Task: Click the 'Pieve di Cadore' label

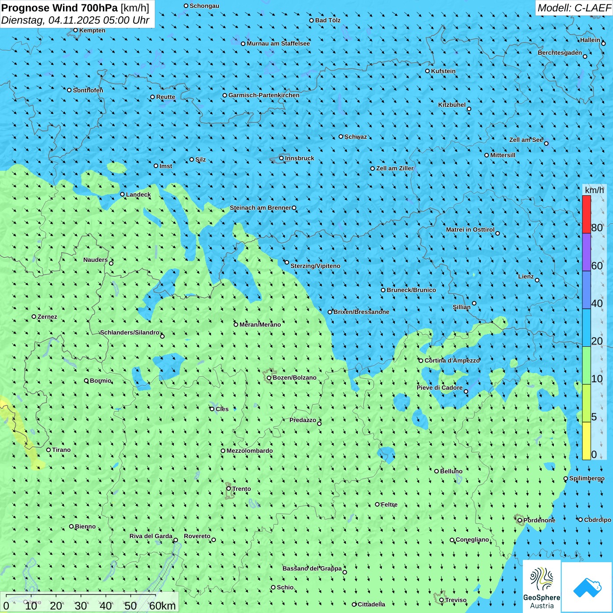Action: coord(440,388)
